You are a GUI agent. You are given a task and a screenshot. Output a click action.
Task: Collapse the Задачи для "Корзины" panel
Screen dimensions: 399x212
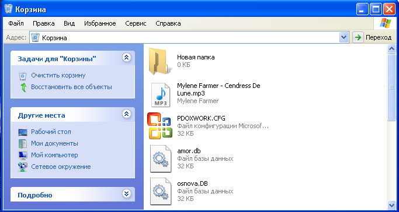126,57
